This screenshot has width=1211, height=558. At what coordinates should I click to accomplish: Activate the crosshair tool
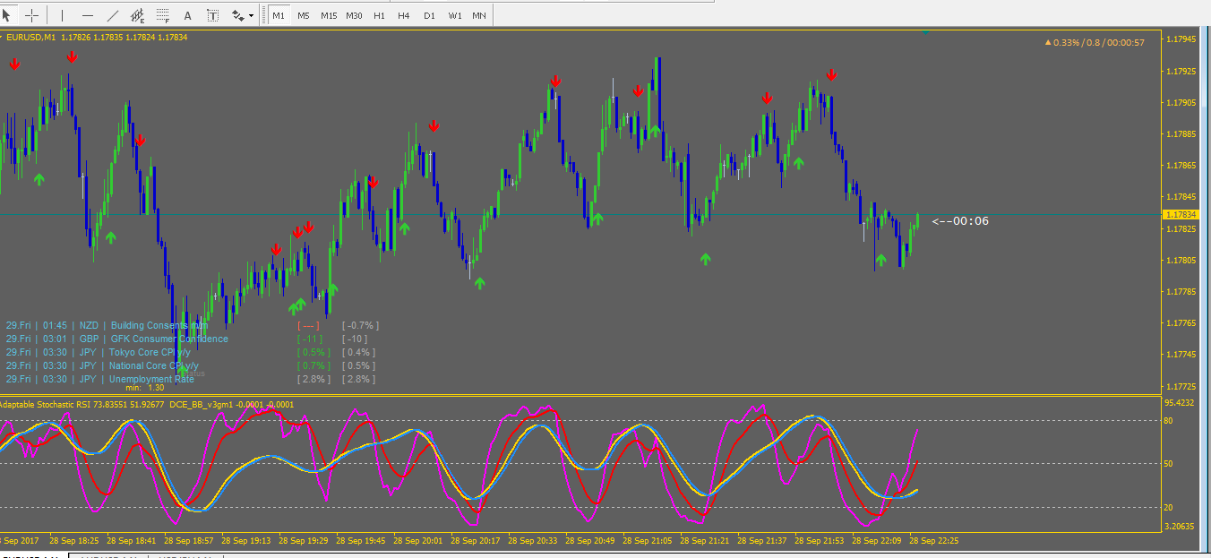coord(32,15)
